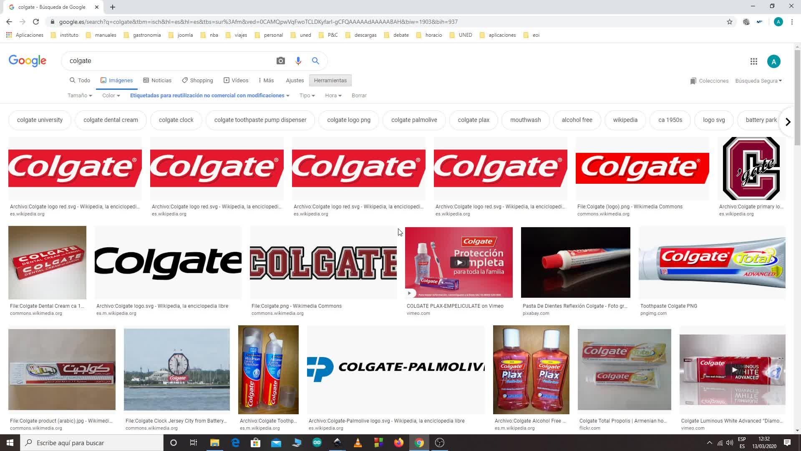The image size is (801, 451).
Task: Click the search by image camera icon
Action: tap(281, 61)
